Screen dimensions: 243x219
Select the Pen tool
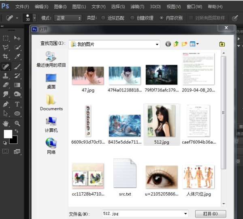(6, 104)
